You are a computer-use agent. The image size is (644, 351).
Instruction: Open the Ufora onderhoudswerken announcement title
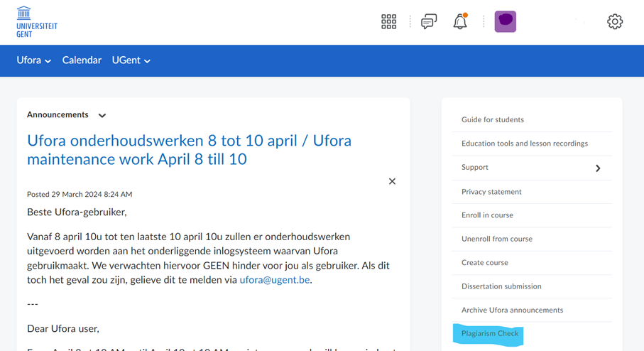pos(189,150)
